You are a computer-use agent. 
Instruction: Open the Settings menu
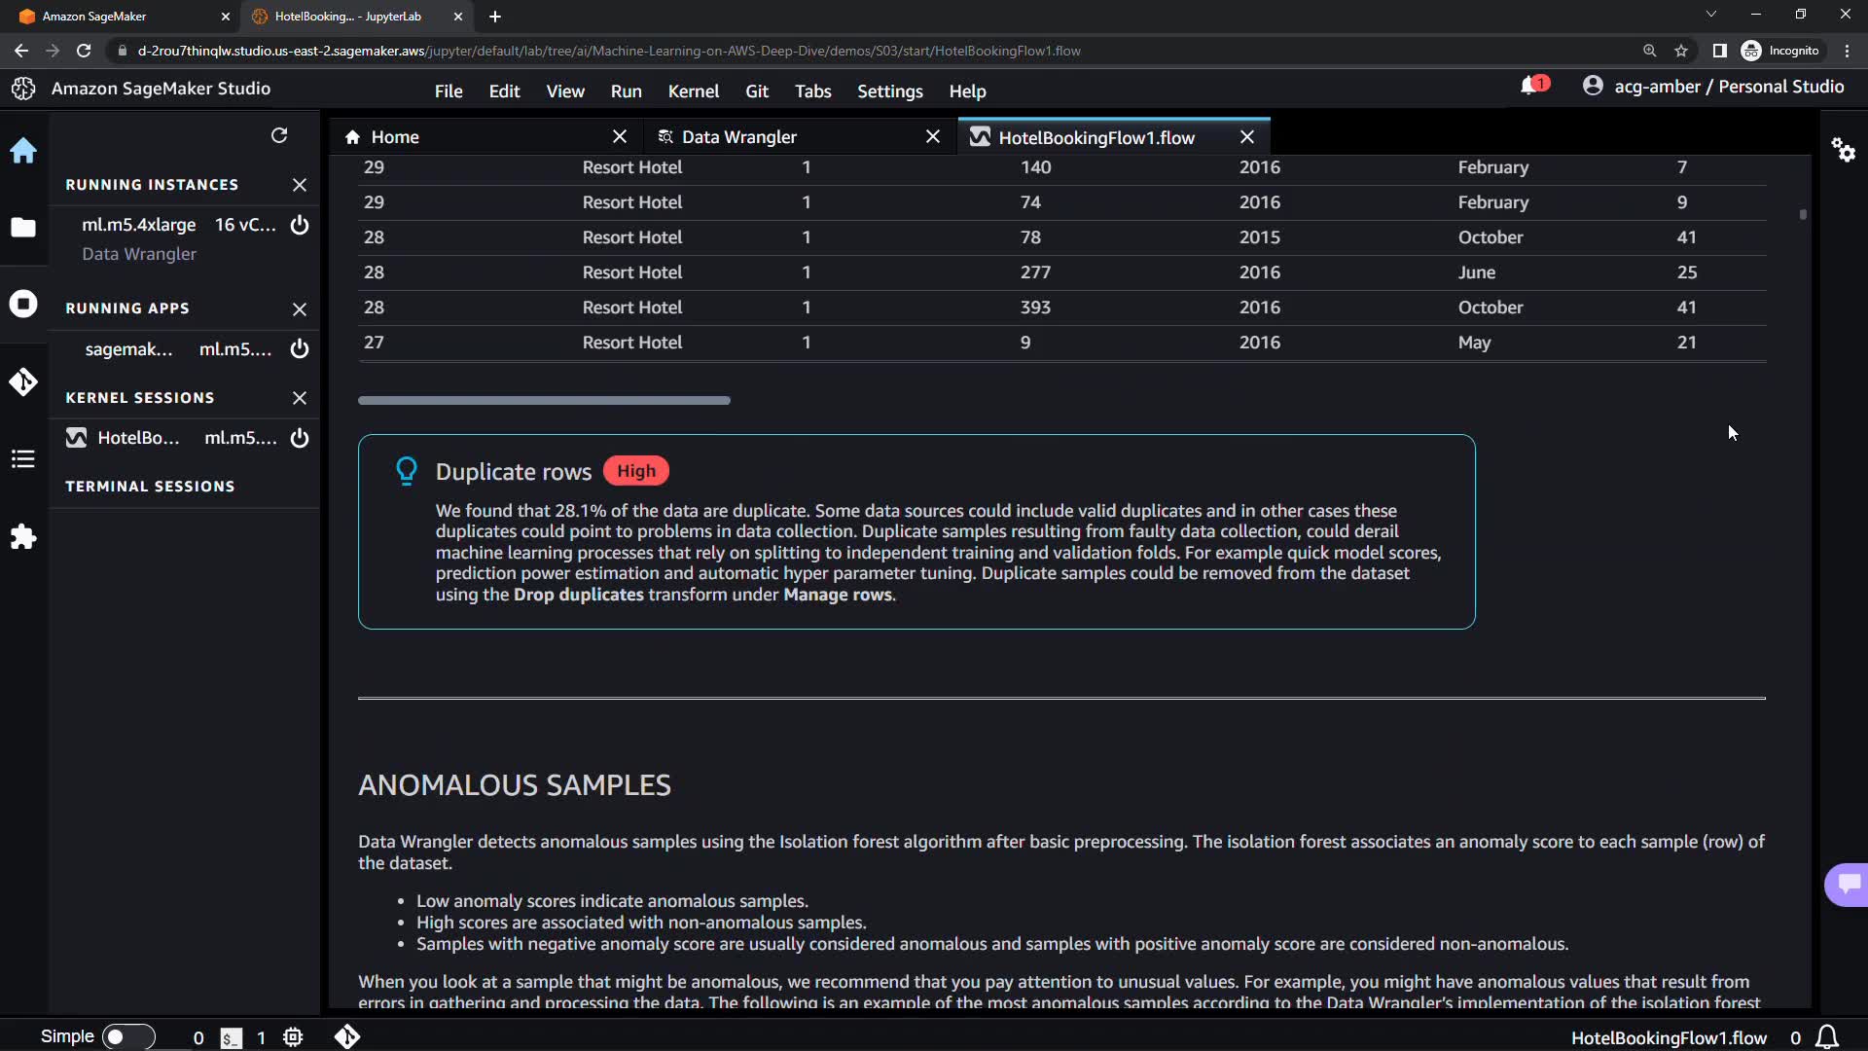tap(889, 91)
